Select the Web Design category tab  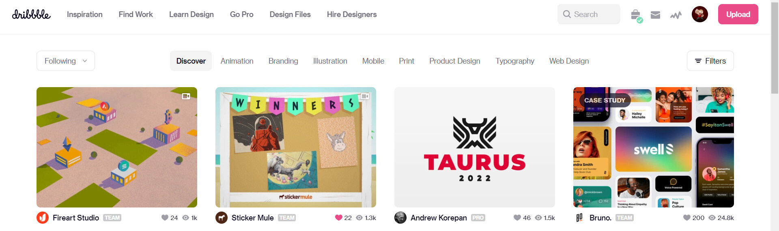(569, 61)
